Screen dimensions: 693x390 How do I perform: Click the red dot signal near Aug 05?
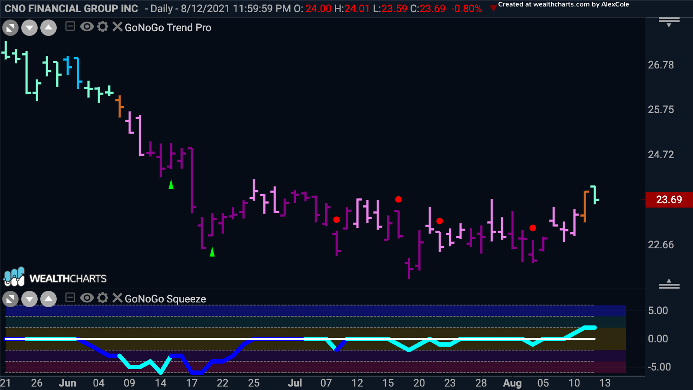click(533, 228)
